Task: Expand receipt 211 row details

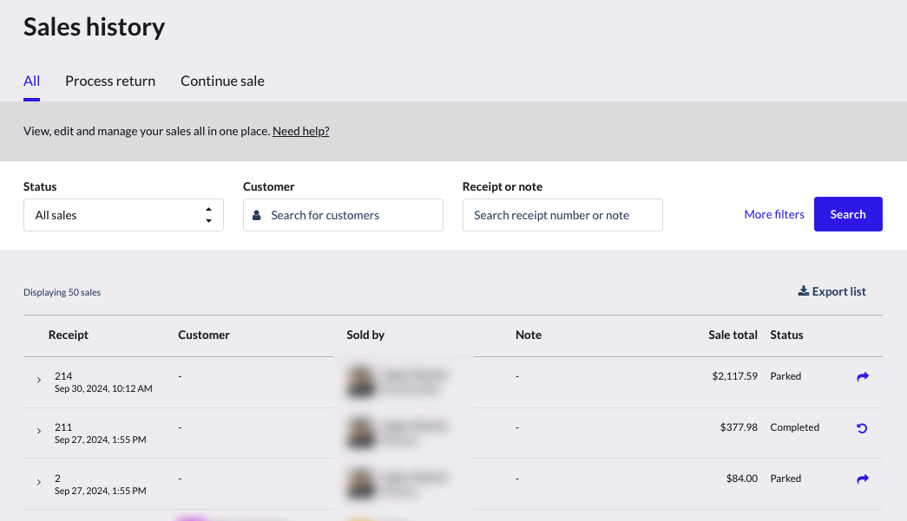Action: (39, 431)
